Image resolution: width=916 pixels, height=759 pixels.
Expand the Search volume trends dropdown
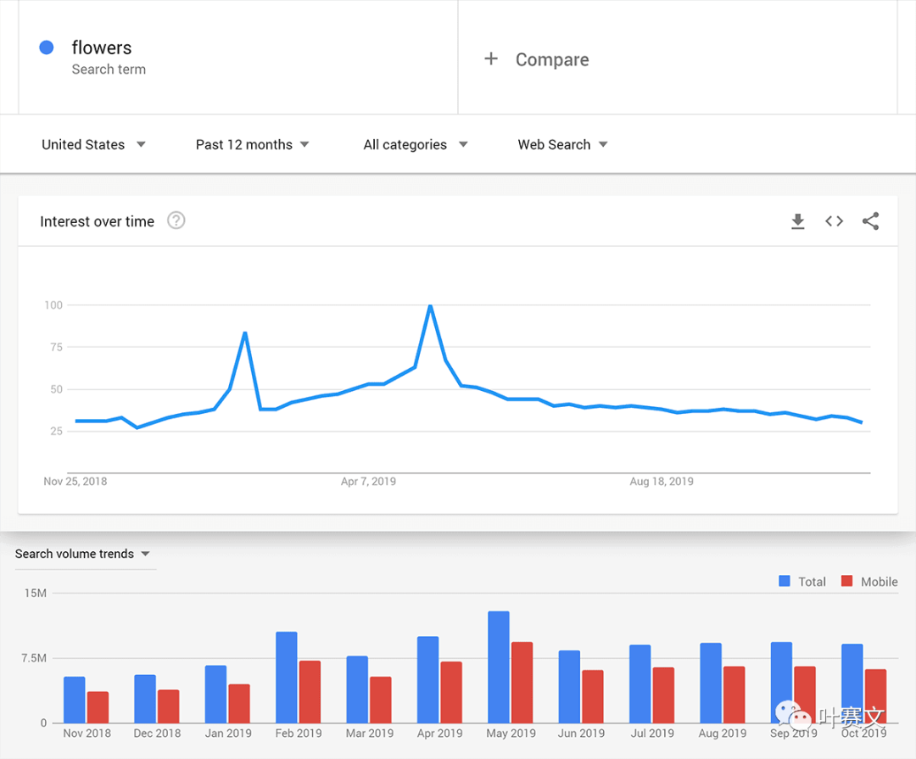(82, 554)
